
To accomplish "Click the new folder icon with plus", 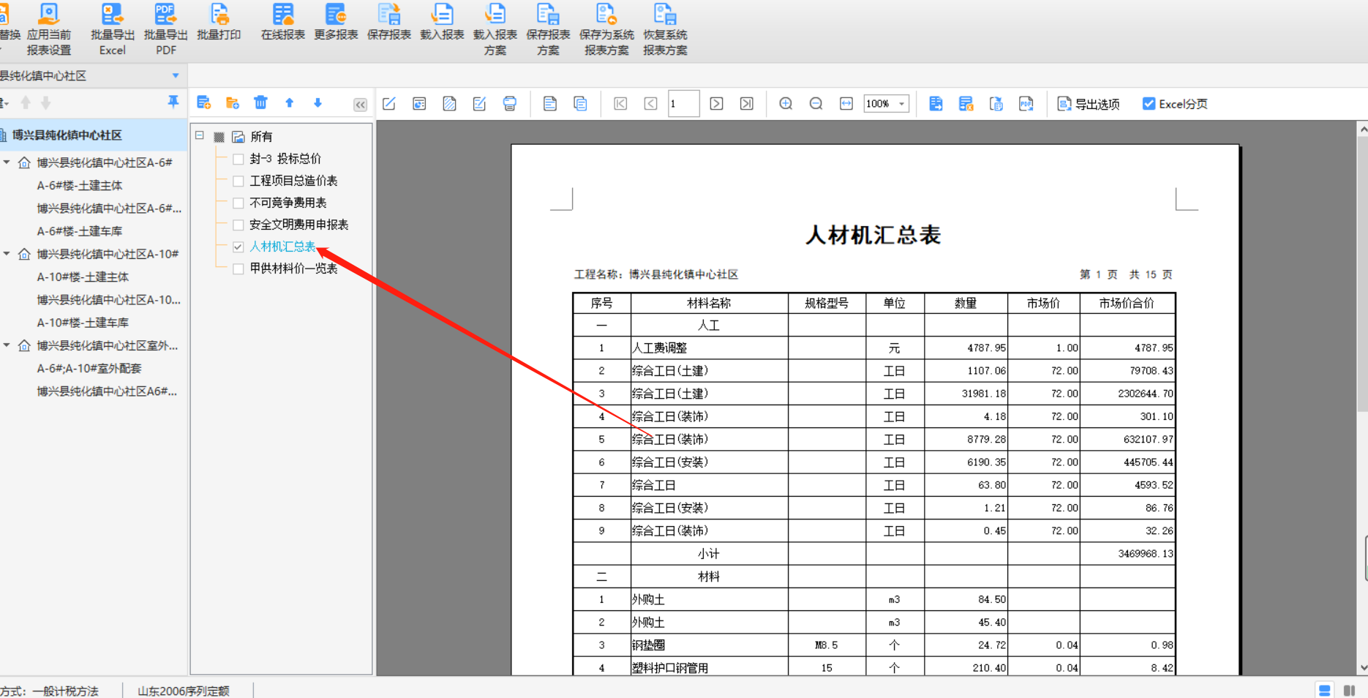I will pyautogui.click(x=233, y=103).
